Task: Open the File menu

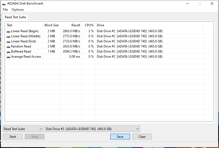Action: click(5, 10)
